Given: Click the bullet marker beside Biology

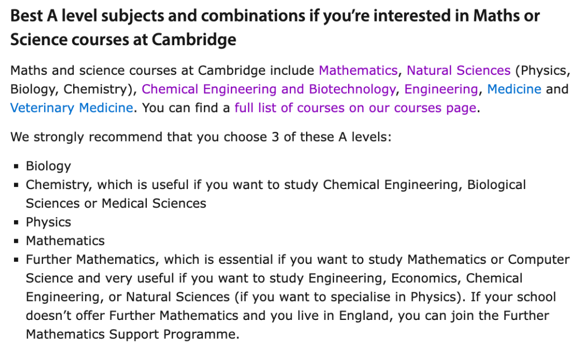Looking at the screenshot, I should tap(16, 166).
